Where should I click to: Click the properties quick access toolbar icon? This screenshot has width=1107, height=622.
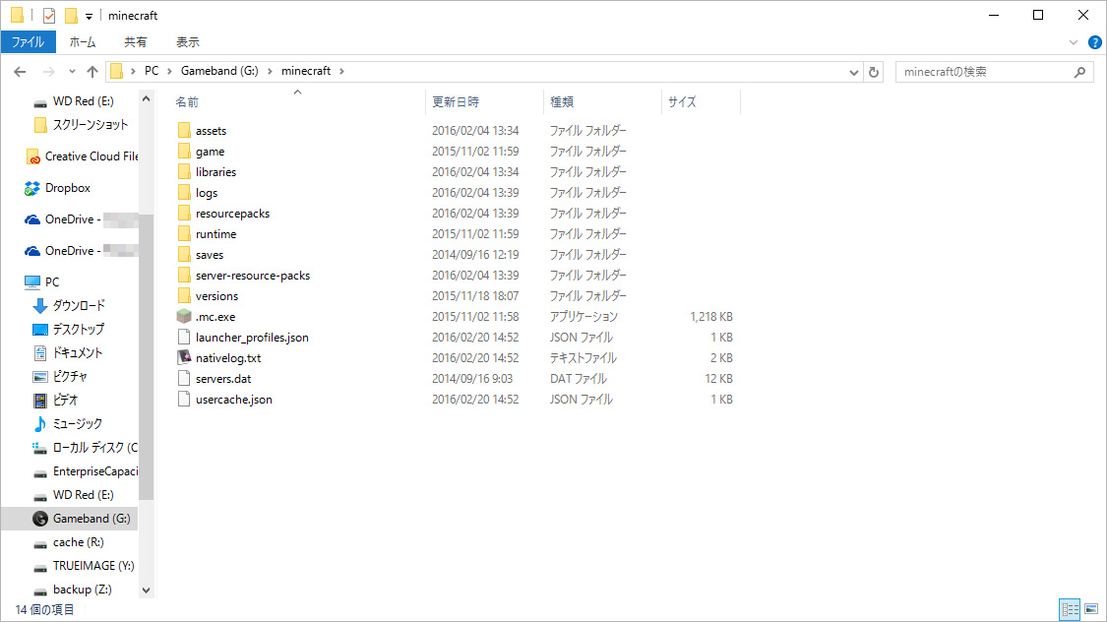(x=49, y=15)
